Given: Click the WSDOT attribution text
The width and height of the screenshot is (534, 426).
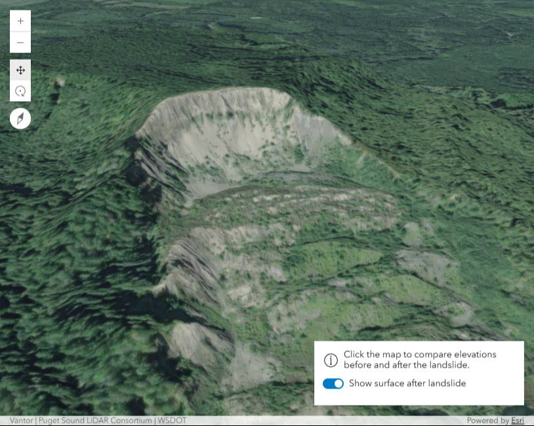Looking at the screenshot, I should pos(171,421).
